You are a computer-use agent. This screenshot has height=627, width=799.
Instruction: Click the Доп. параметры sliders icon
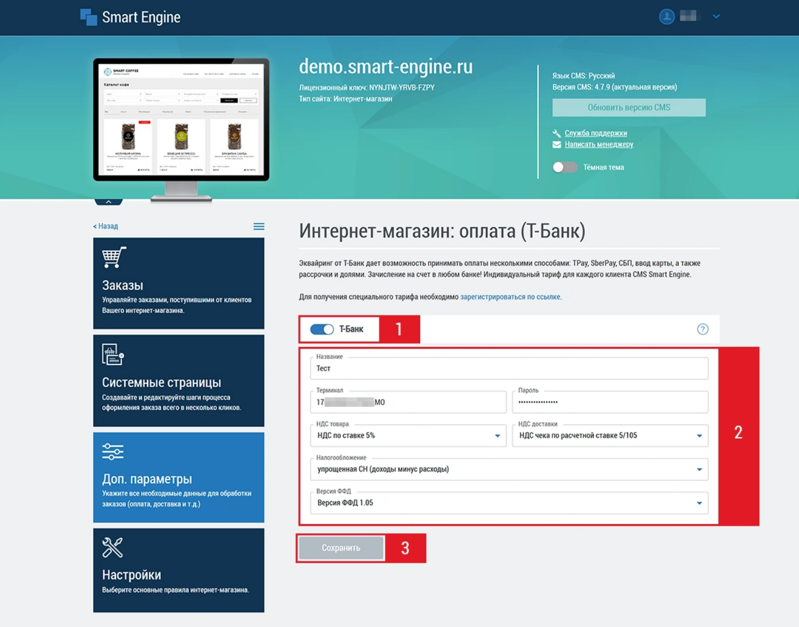(113, 452)
